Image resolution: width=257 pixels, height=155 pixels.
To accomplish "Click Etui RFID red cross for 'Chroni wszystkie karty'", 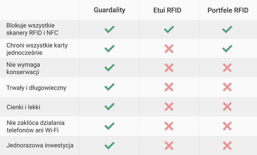I will (x=169, y=48).
